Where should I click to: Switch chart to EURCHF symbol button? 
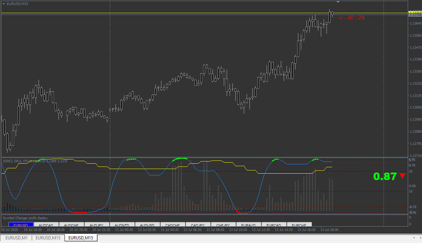point(299,225)
